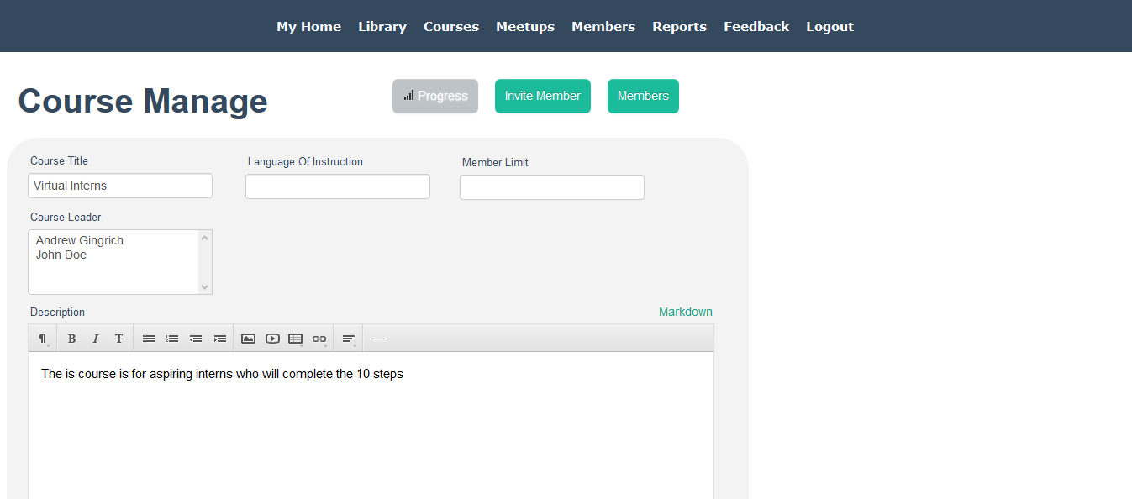View course Progress statistics

click(434, 96)
